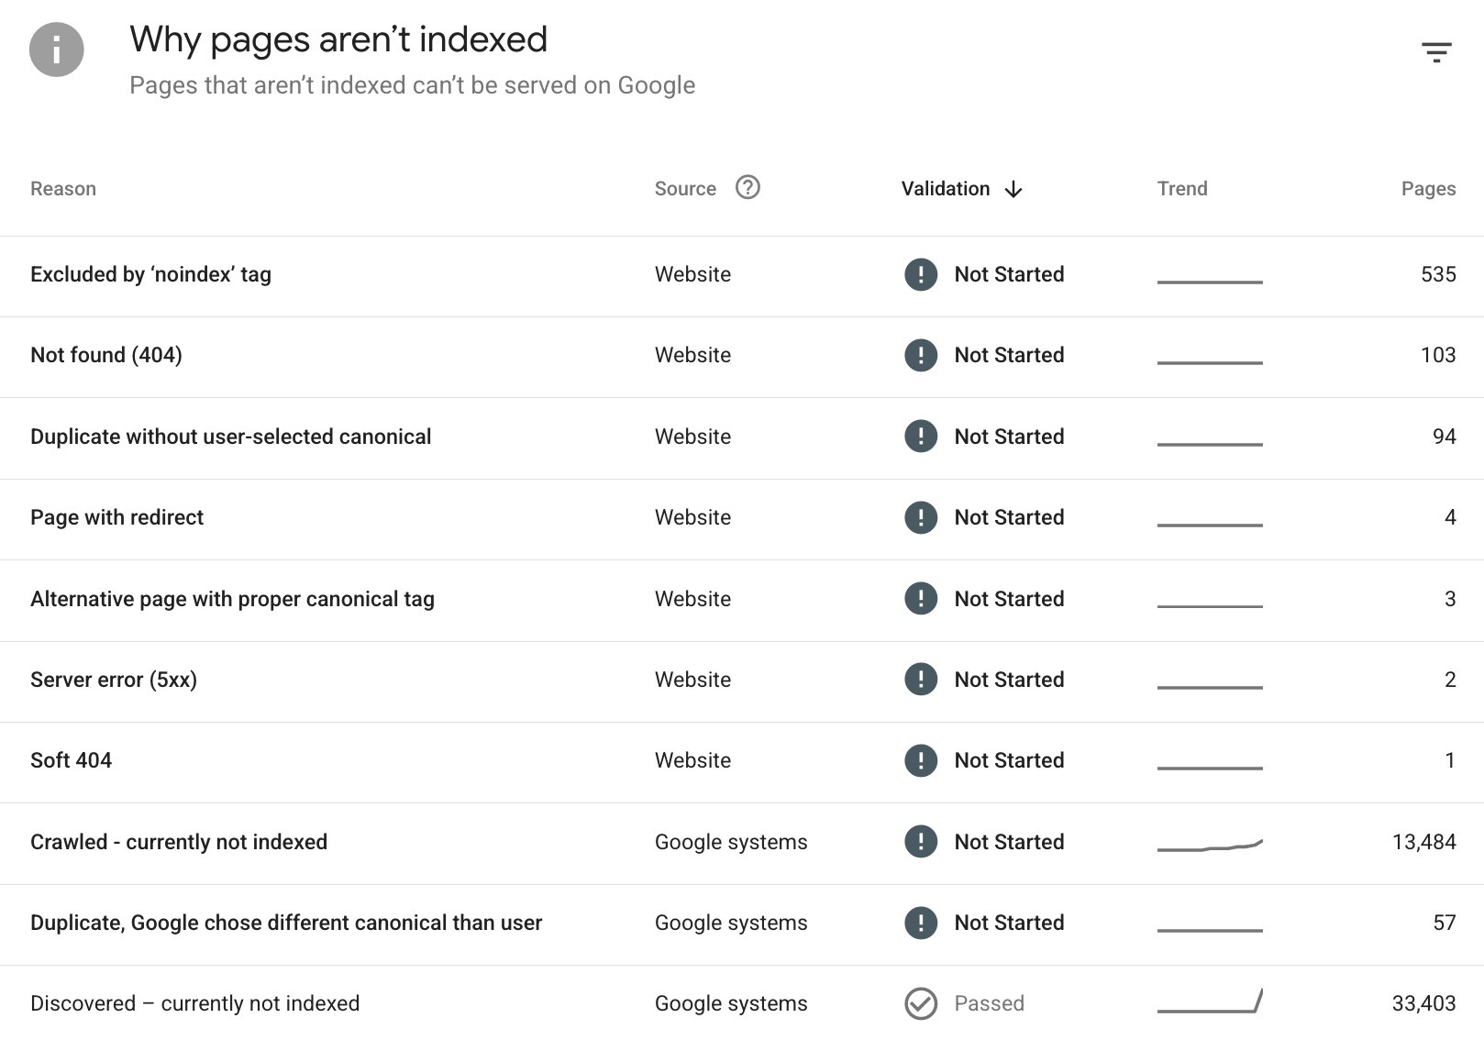Click trend sparkline for Discovered – currently not indexed
This screenshot has height=1040, width=1484.
[1210, 1001]
